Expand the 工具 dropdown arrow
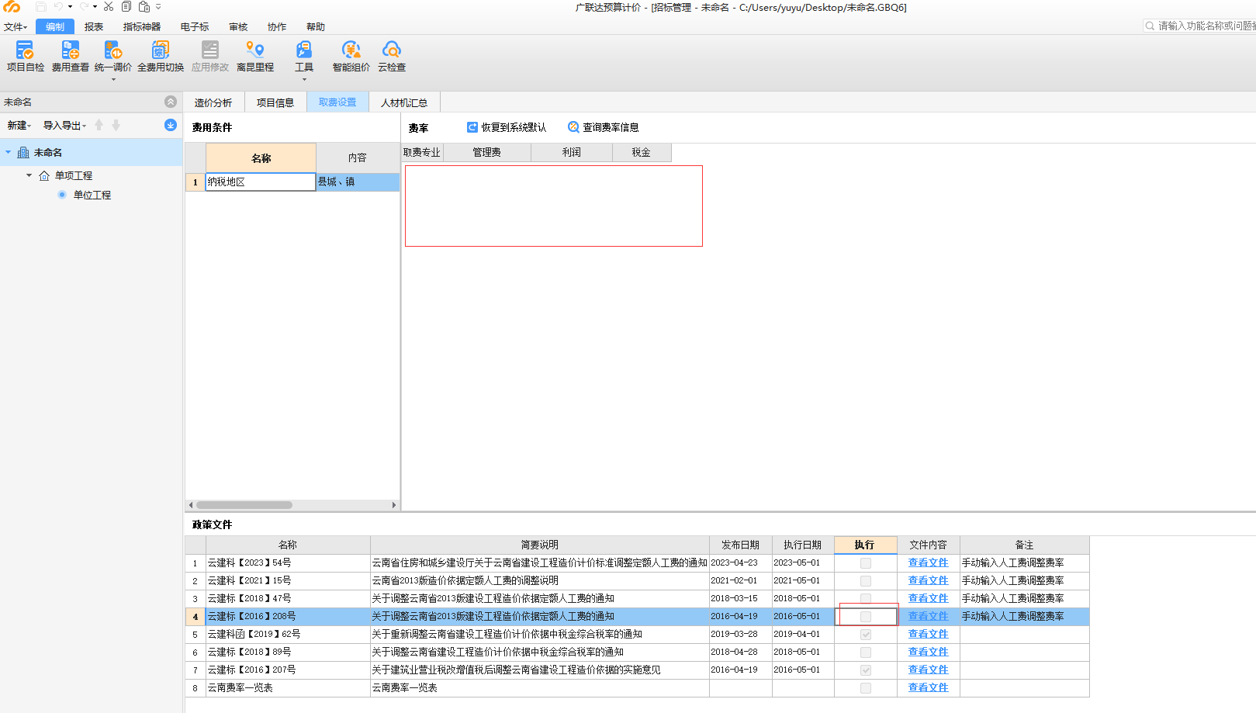The width and height of the screenshot is (1256, 713). 304,79
